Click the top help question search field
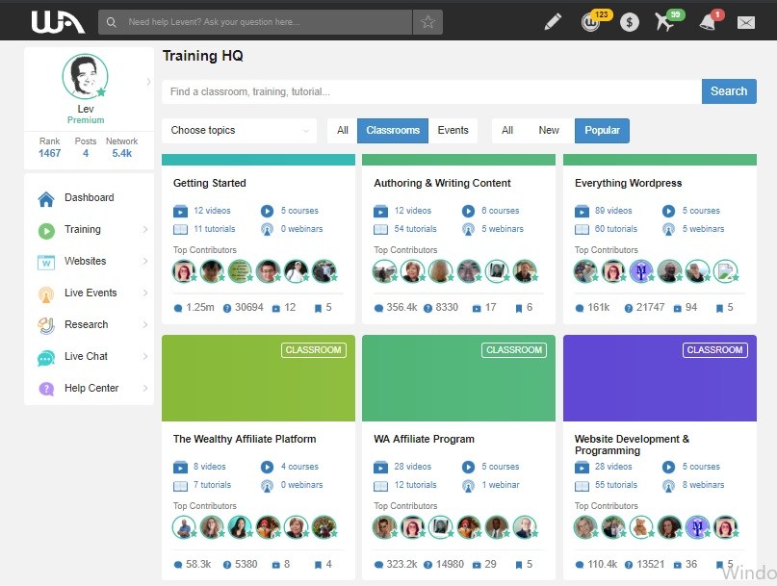This screenshot has width=777, height=586. point(255,22)
